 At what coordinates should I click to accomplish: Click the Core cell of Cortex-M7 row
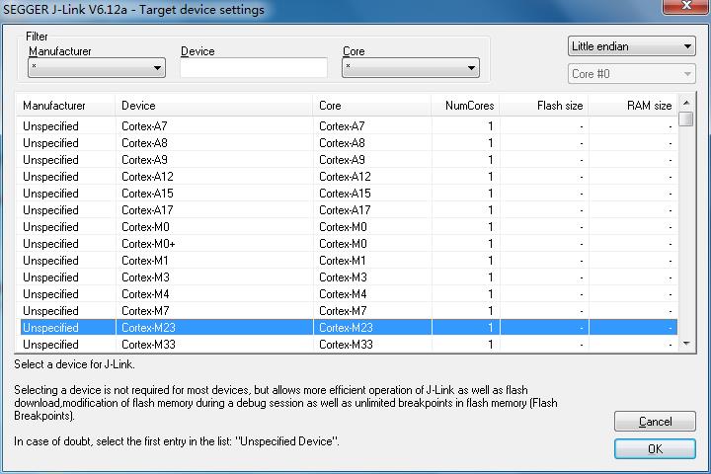(x=343, y=311)
